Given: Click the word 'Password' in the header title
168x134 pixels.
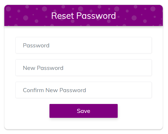Looking at the screenshot, I should [x=96, y=16].
